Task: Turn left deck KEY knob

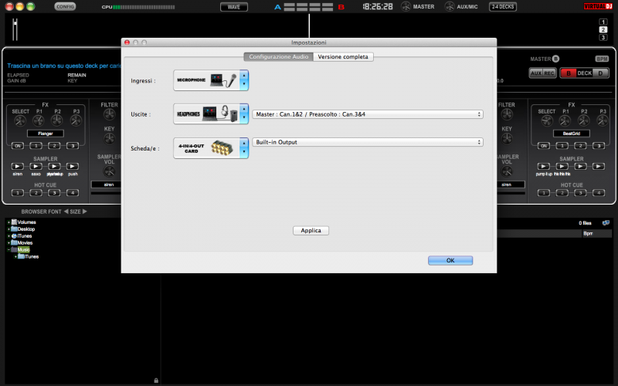Action: click(109, 139)
